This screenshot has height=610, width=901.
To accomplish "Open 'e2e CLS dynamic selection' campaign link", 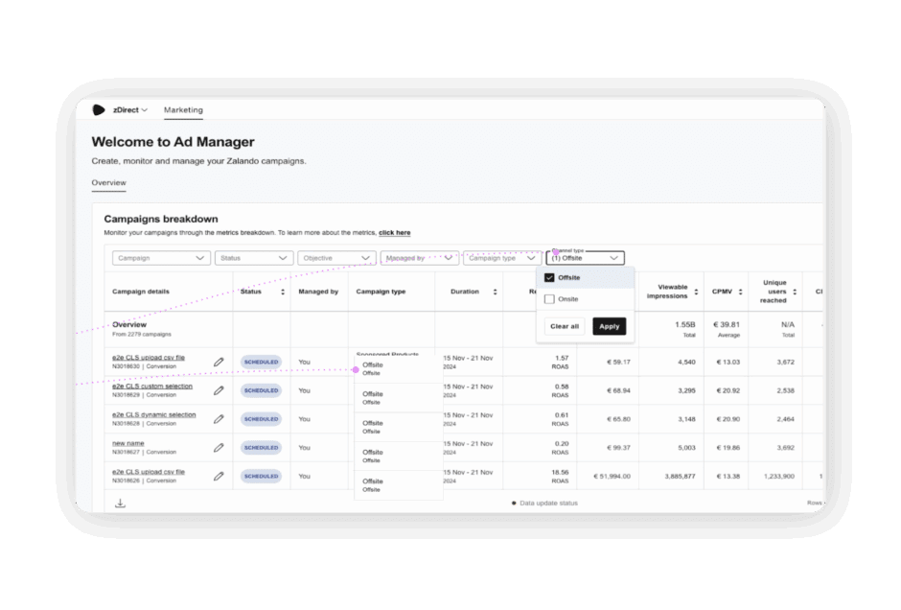I will [154, 414].
